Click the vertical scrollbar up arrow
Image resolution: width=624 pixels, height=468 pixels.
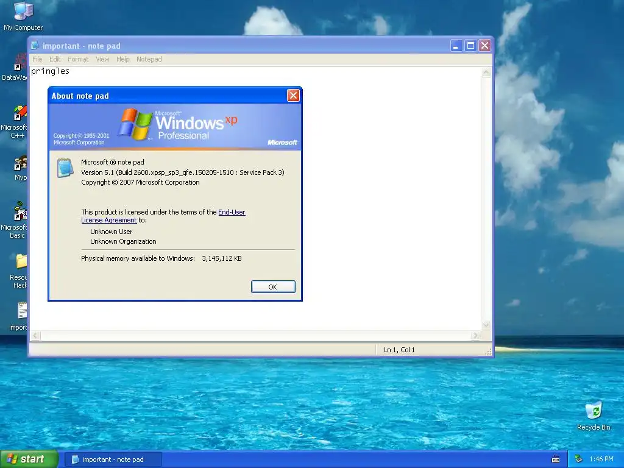(x=486, y=73)
